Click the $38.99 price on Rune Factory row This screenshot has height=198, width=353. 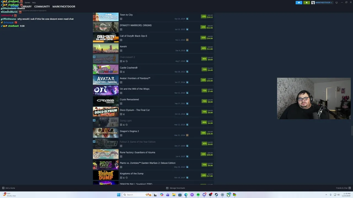210,155
